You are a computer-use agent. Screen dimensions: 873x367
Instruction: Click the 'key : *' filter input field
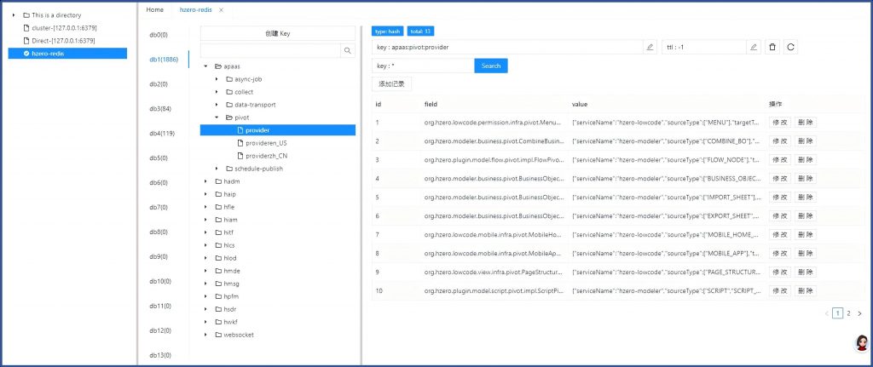point(422,66)
